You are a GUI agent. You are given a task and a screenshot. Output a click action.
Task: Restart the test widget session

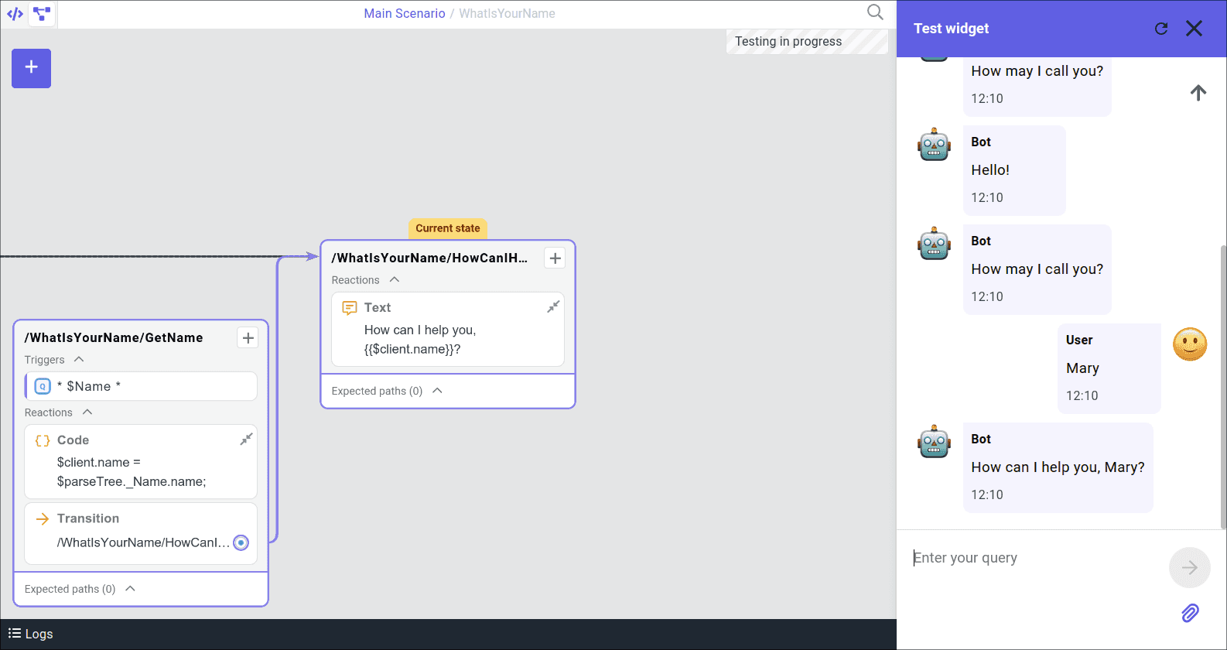(x=1161, y=29)
